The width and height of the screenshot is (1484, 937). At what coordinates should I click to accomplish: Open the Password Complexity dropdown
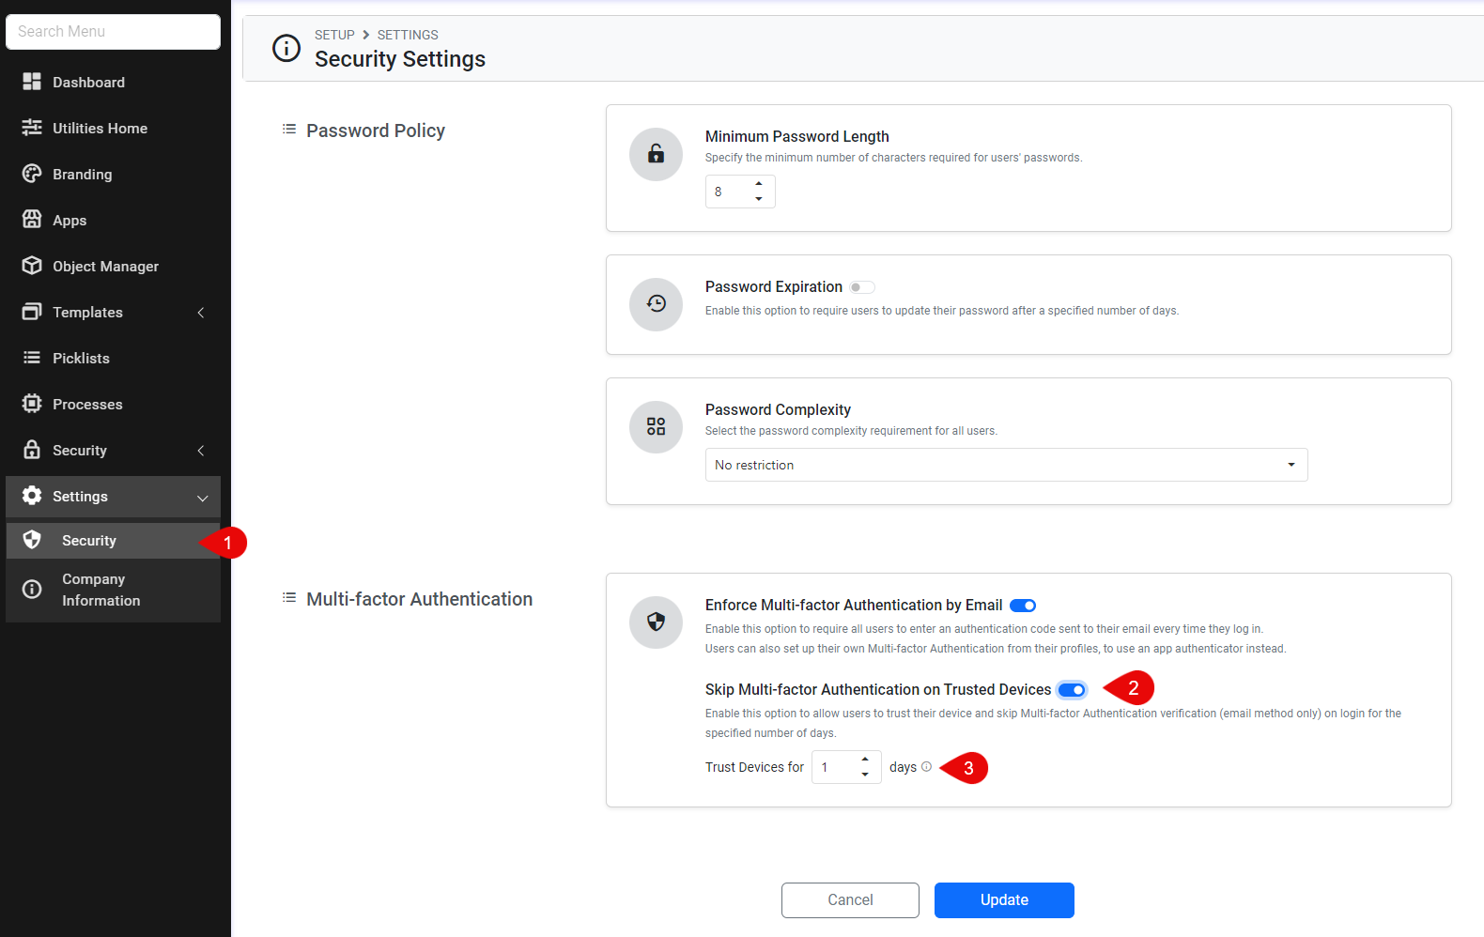1005,465
